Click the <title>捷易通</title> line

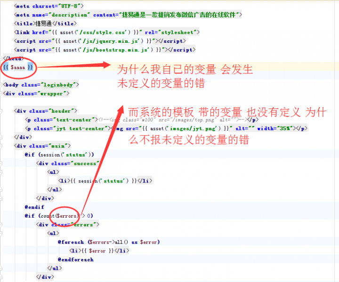[x=45, y=23]
